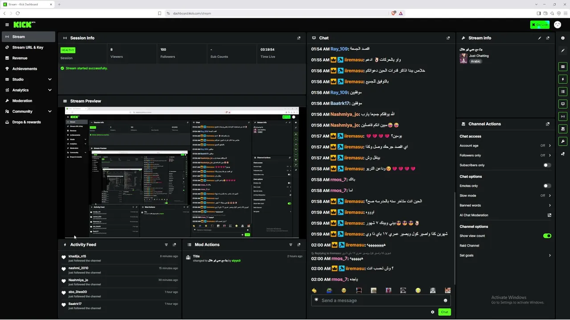Open the filter options in Activity Feed
The height and width of the screenshot is (320, 570).
(167, 245)
